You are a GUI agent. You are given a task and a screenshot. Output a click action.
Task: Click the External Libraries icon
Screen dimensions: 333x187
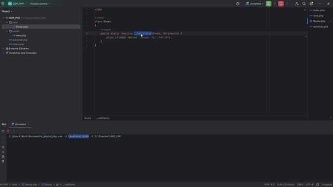[7, 48]
